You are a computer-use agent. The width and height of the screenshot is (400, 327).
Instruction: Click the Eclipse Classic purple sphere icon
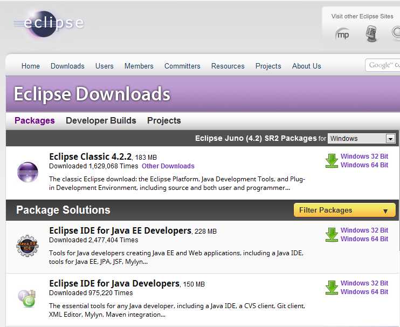pos(27,172)
